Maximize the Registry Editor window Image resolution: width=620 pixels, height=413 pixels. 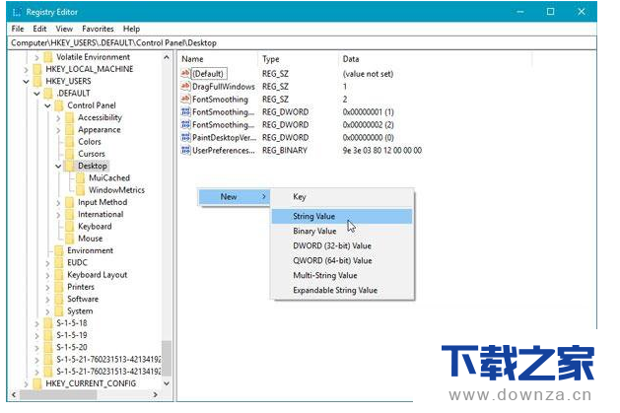point(550,12)
